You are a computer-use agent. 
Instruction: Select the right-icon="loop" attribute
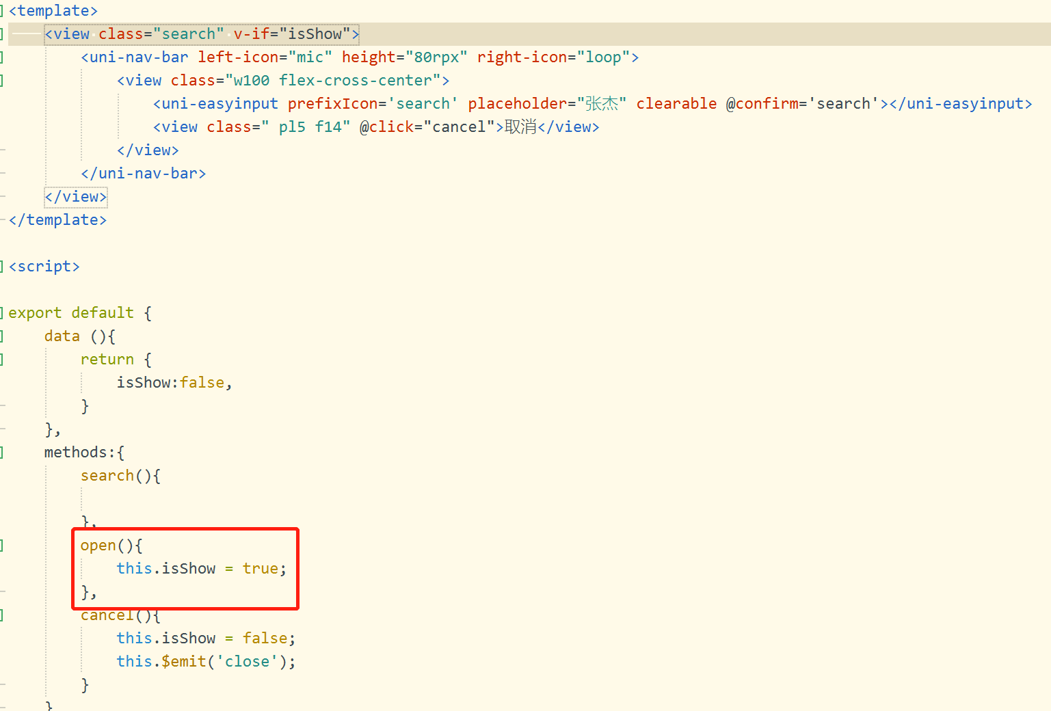tap(554, 57)
